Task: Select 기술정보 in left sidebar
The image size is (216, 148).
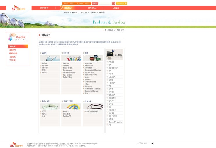Action: (x=13, y=57)
